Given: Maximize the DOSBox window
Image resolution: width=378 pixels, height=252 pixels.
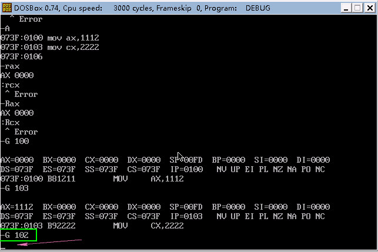Looking at the screenshot, I should (357, 8).
